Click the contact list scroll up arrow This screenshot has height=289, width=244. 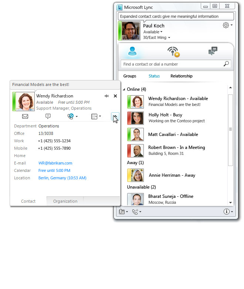(230, 87)
